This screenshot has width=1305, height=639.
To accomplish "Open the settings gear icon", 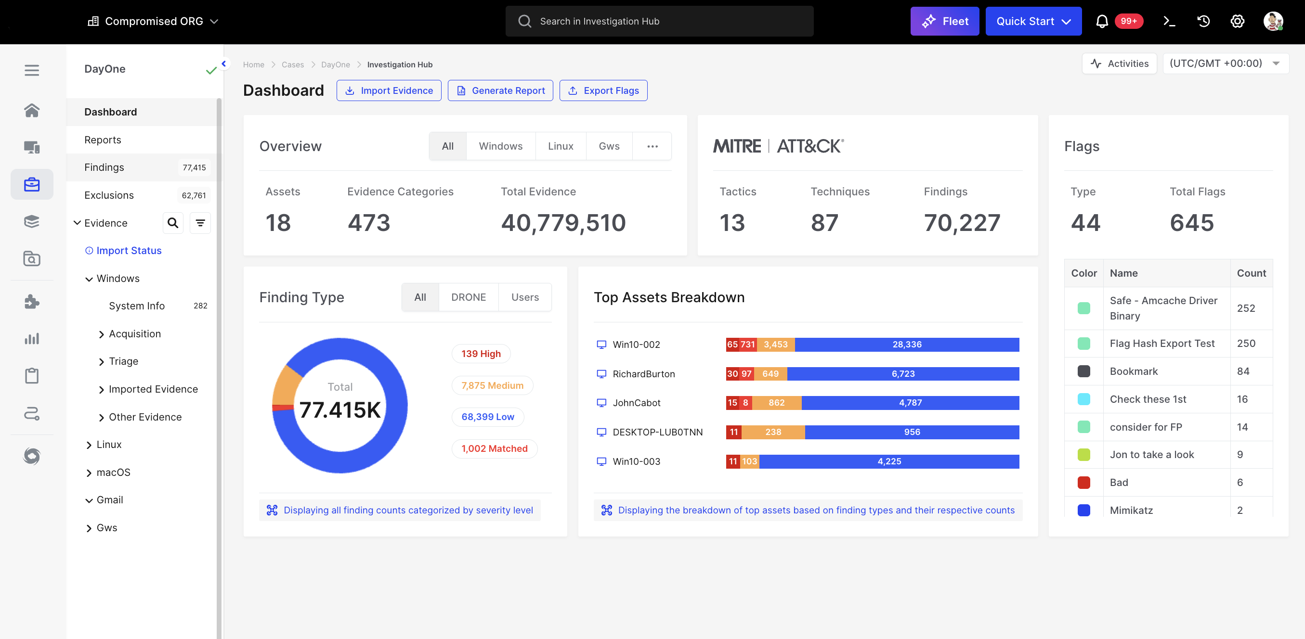I will (1237, 21).
